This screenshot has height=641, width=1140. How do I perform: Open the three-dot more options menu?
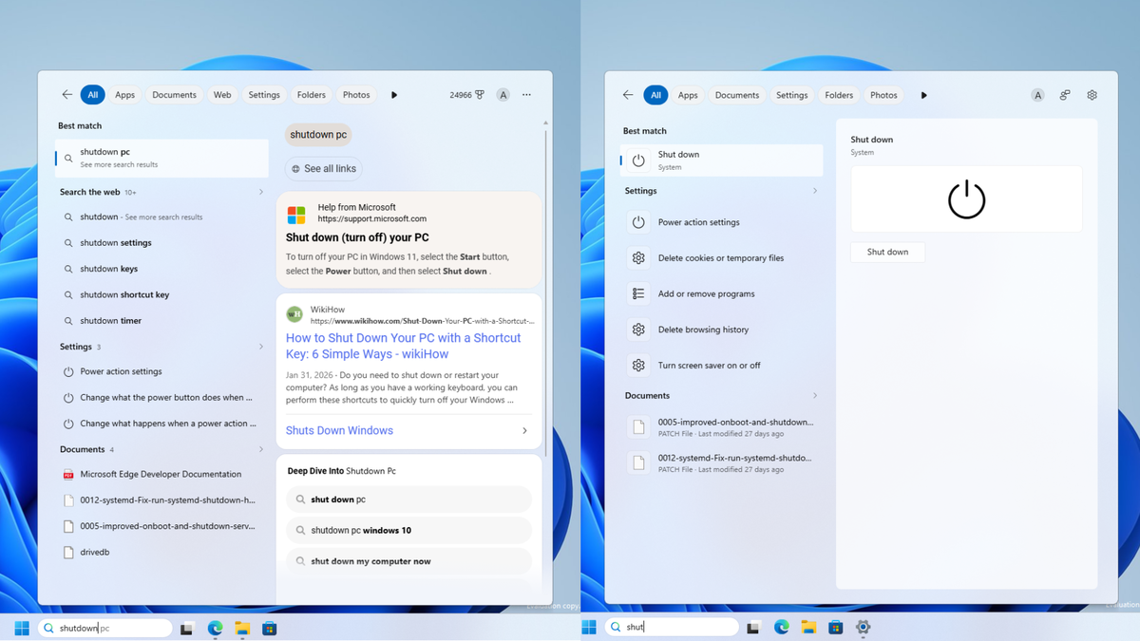click(526, 95)
